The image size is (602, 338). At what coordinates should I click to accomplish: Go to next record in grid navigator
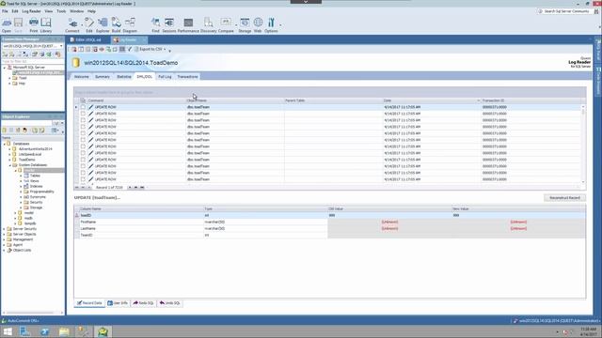pos(130,188)
